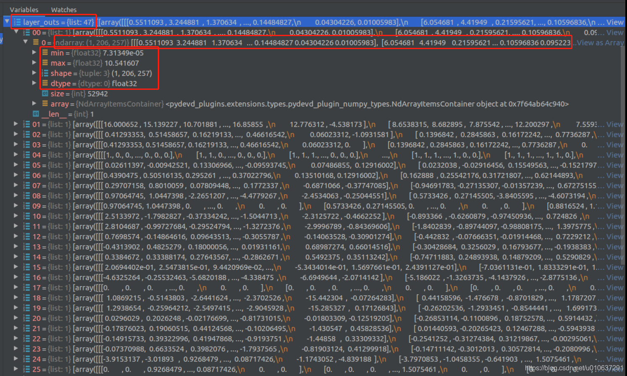The height and width of the screenshot is (376, 627).
Task: Click list icon beside item 03
Action: [x=26, y=145]
